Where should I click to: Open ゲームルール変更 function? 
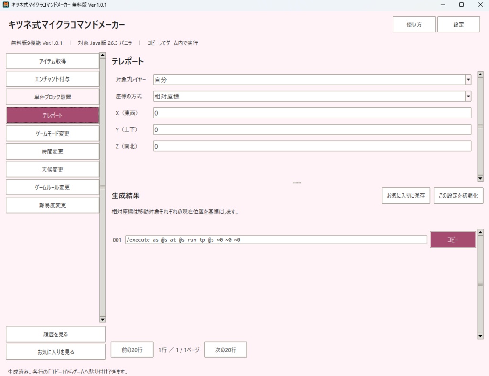point(53,187)
